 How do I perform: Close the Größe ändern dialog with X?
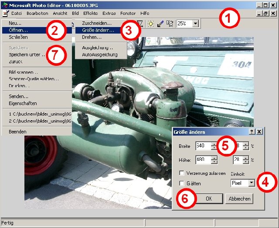(x=259, y=131)
